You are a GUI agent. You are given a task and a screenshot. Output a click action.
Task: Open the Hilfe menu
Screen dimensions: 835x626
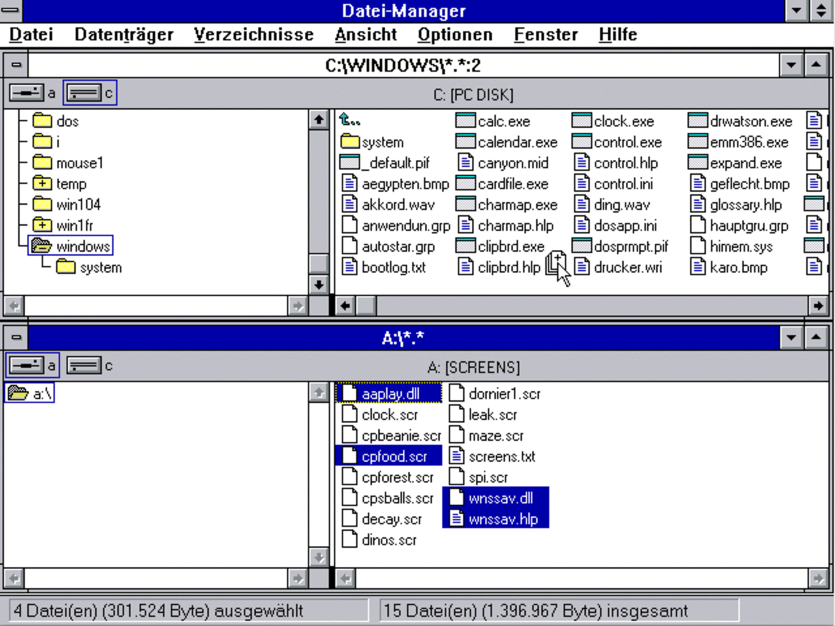[618, 34]
